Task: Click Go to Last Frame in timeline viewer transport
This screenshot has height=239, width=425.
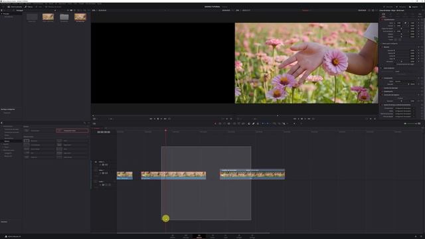Action: pos(309,119)
